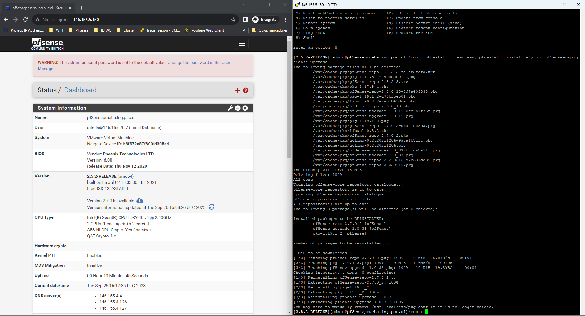The height and width of the screenshot is (316, 585).
Task: Click the cloud download update icon
Action: click(x=140, y=201)
